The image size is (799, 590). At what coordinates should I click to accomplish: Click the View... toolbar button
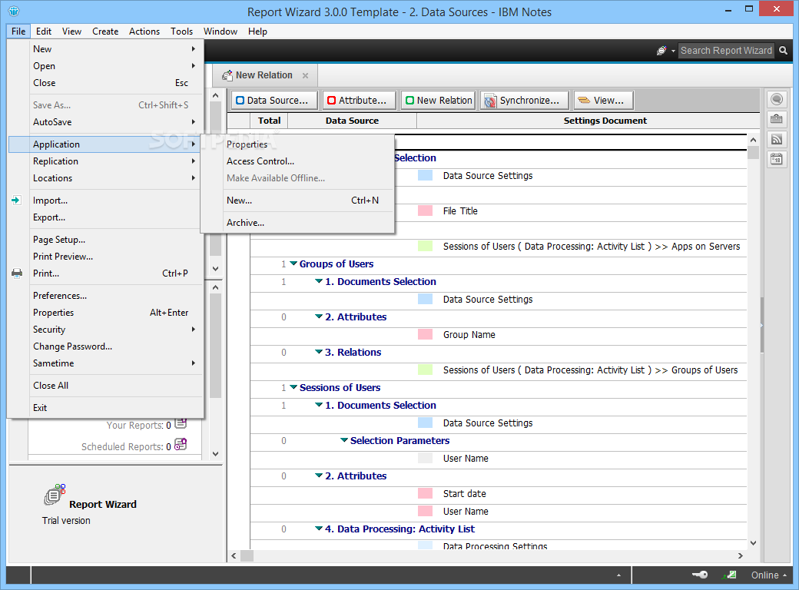(x=604, y=101)
